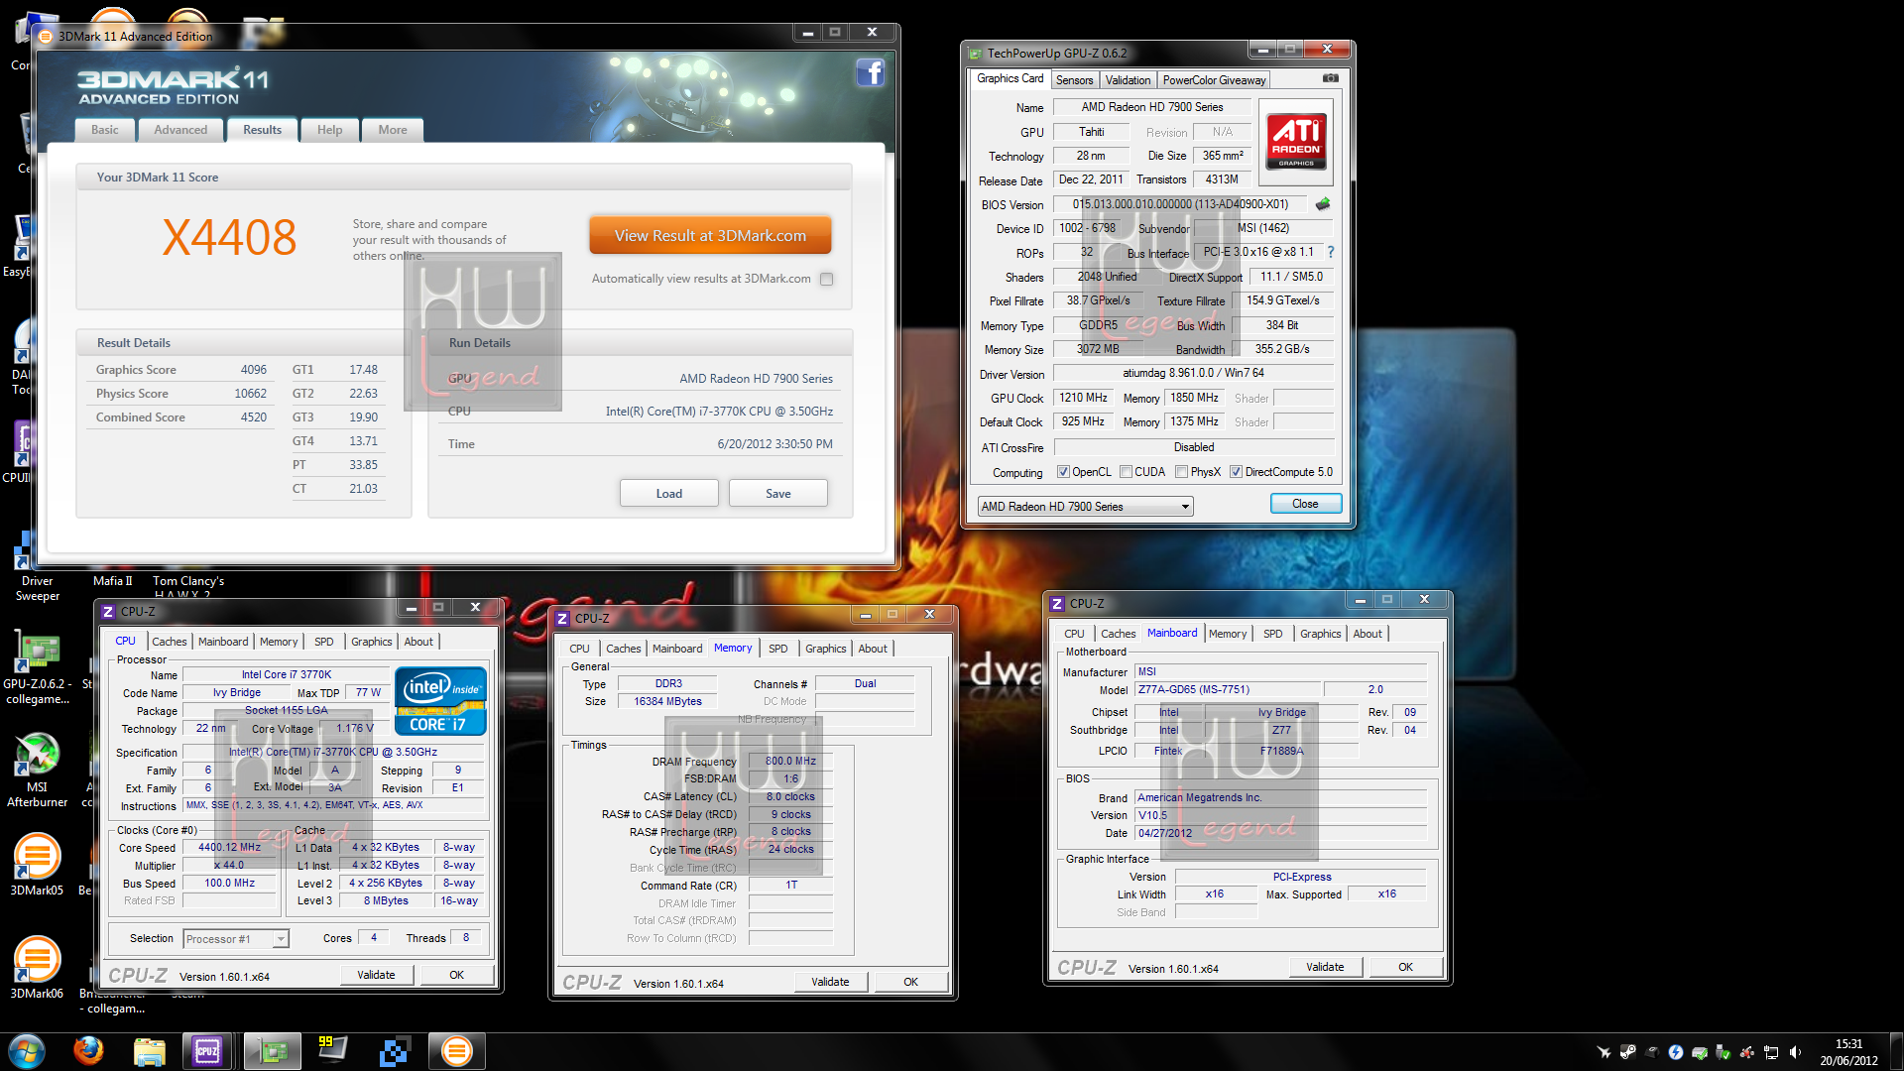Click the volume speaker tray icon
This screenshot has height=1071, width=1904.
1795,1052
